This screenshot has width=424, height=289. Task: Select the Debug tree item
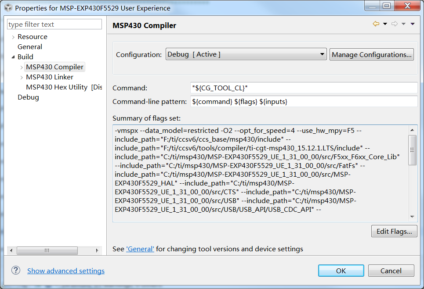[28, 97]
